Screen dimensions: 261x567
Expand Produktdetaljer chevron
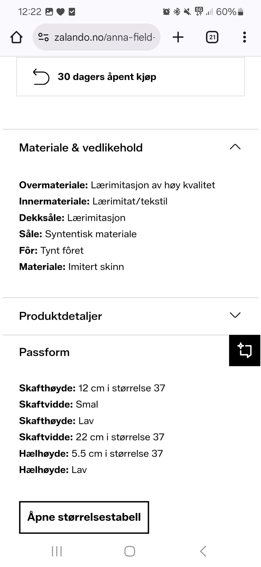tap(235, 315)
